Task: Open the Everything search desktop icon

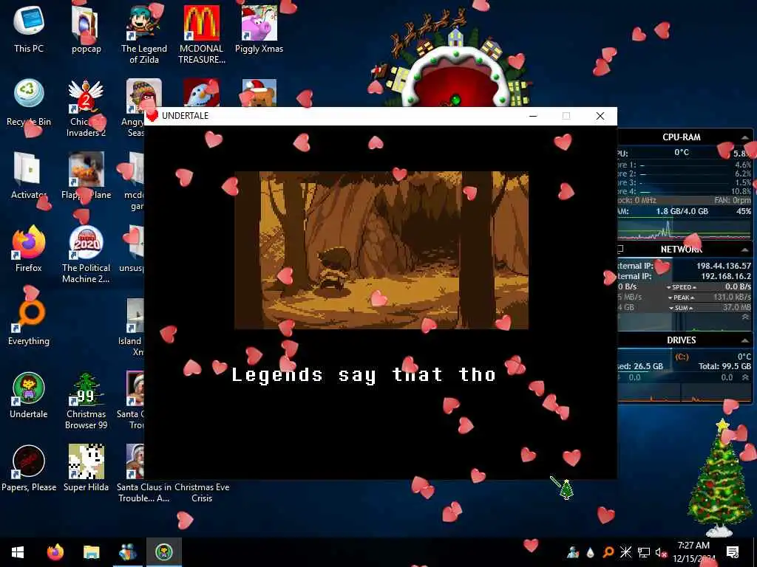Action: tap(29, 322)
